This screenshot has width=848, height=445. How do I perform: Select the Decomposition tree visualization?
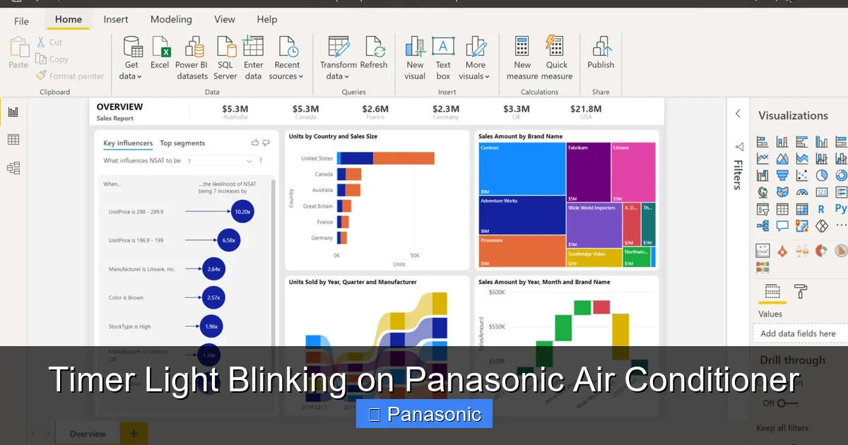(762, 226)
